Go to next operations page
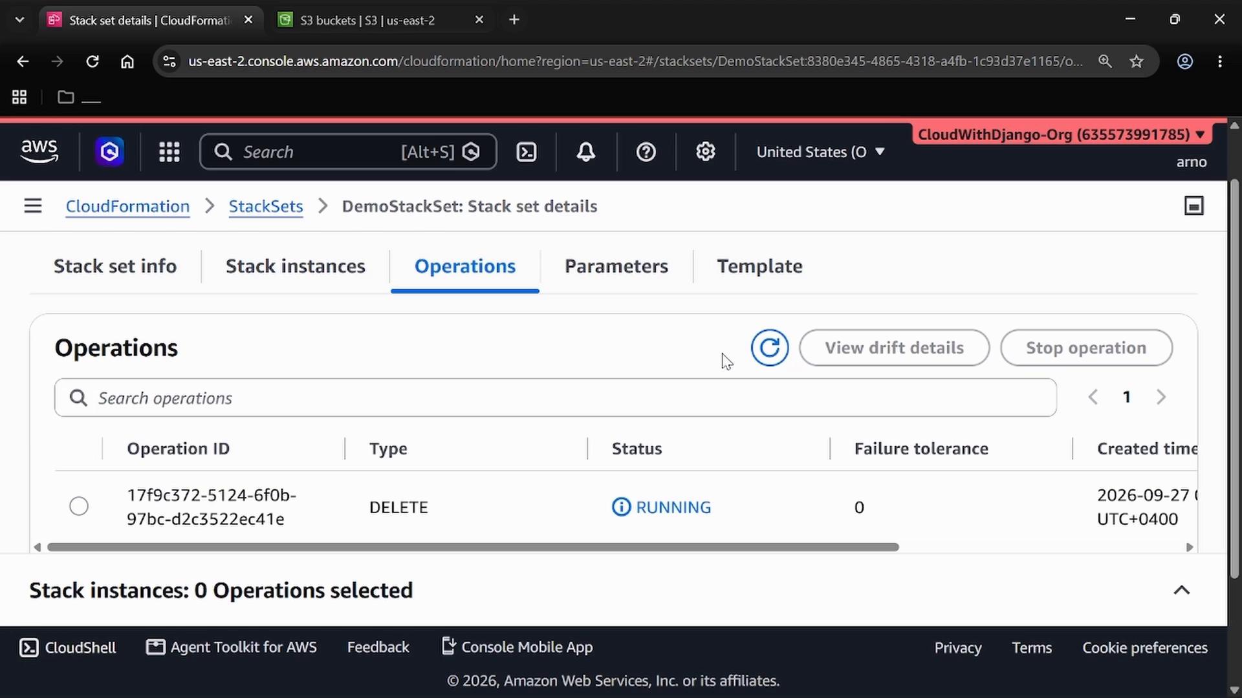Image resolution: width=1242 pixels, height=698 pixels. 1161,397
